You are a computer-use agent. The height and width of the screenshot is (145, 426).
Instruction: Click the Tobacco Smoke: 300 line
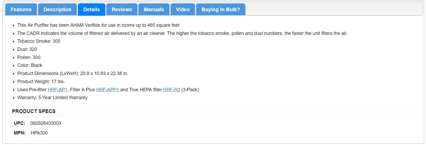coord(39,41)
